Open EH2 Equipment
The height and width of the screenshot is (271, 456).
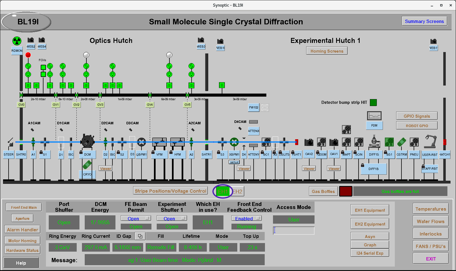point(370,224)
